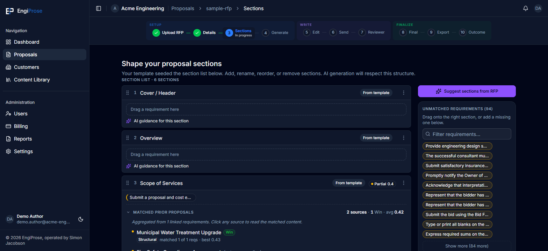Focus the Filter requirements field
This screenshot has height=251, width=548.
click(x=467, y=134)
